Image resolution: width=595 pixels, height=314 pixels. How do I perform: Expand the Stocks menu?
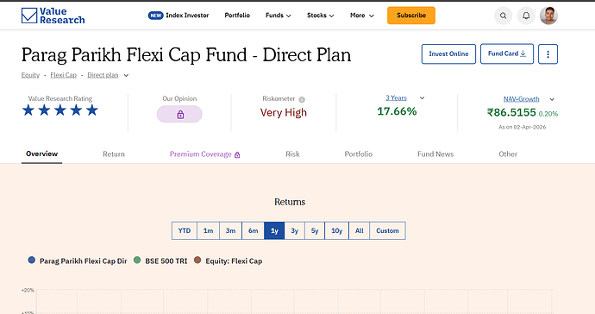click(320, 16)
